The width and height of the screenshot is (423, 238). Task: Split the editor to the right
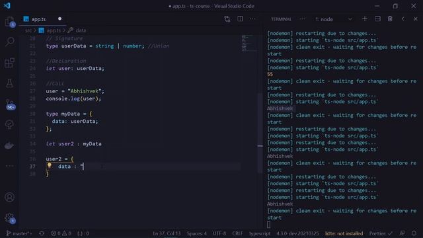pos(240,19)
